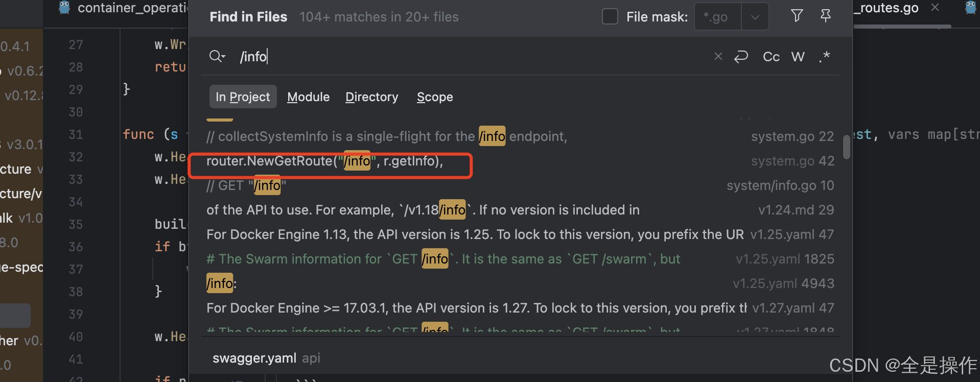Toggle Regex (.*) search option
980x382 pixels.
(x=824, y=57)
